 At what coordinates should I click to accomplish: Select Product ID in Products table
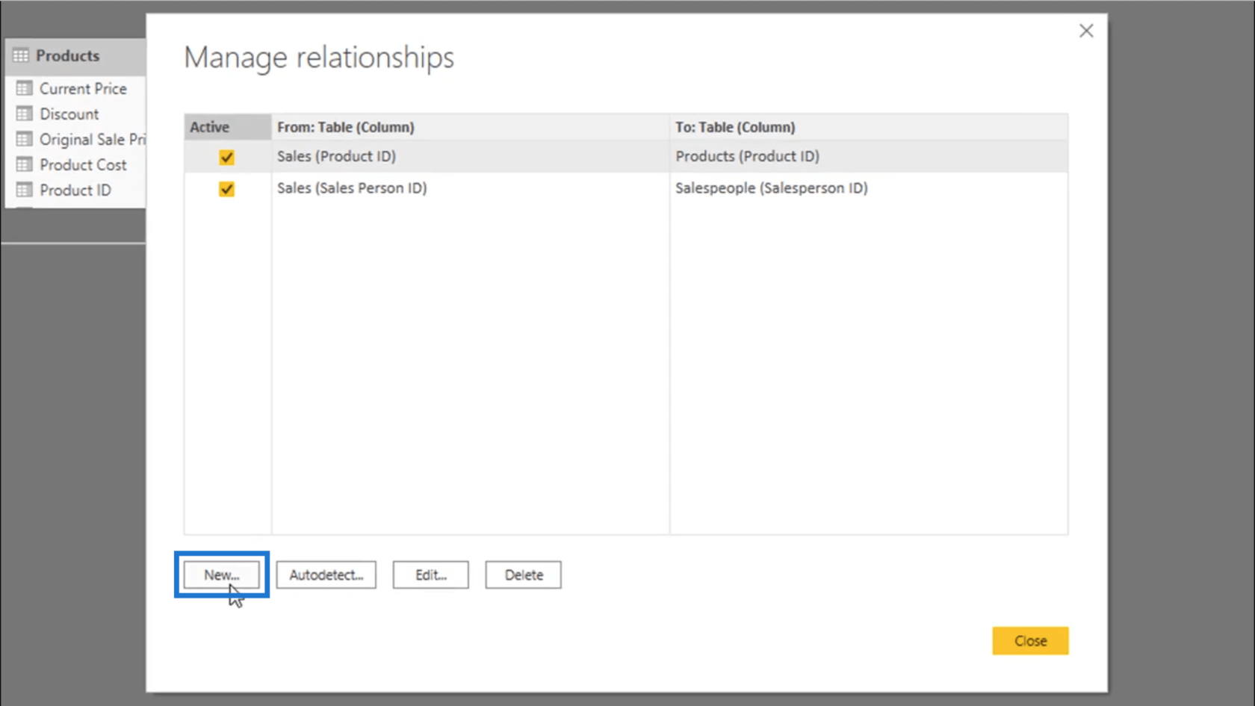(x=75, y=190)
